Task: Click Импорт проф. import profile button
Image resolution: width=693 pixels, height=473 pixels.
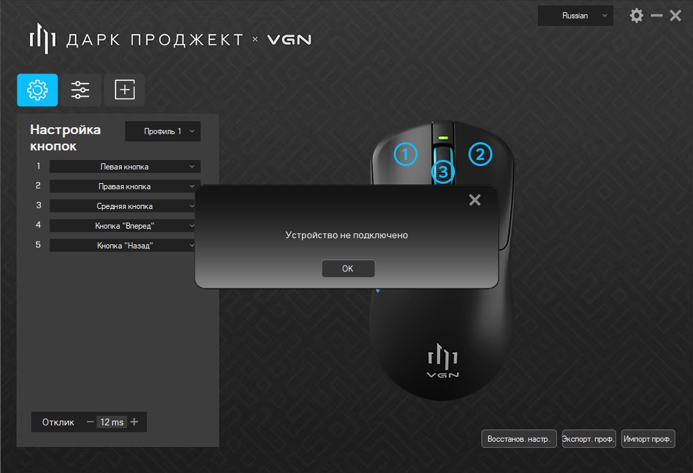Action: [x=648, y=439]
